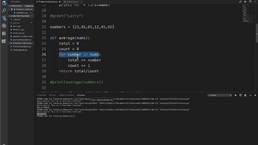
Task: Click the highlighted 'for number in nums' code
Action: (79, 54)
